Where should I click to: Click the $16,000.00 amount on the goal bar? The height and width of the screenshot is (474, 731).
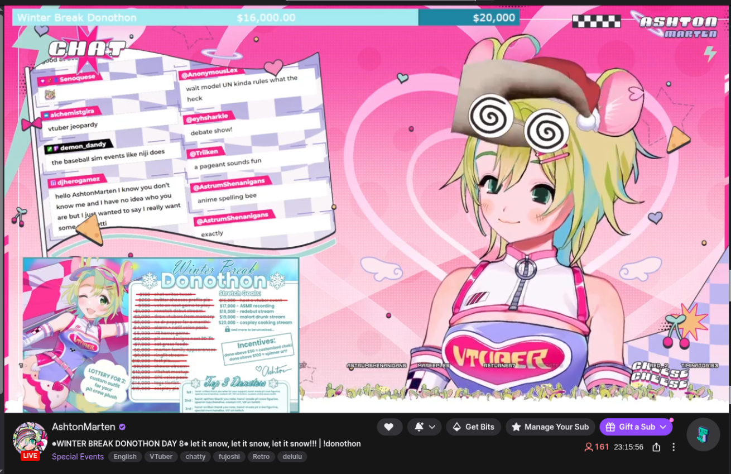[x=266, y=18]
